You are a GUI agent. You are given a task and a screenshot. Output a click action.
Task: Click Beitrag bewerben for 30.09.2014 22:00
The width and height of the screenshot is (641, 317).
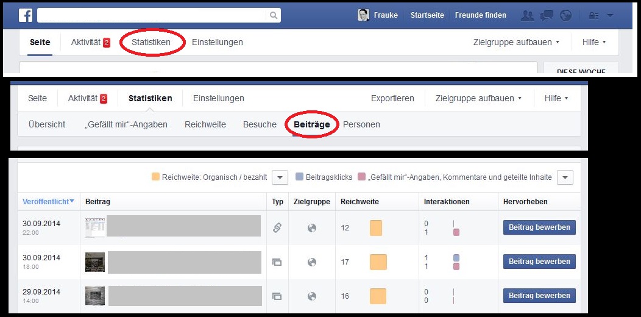[x=539, y=227]
